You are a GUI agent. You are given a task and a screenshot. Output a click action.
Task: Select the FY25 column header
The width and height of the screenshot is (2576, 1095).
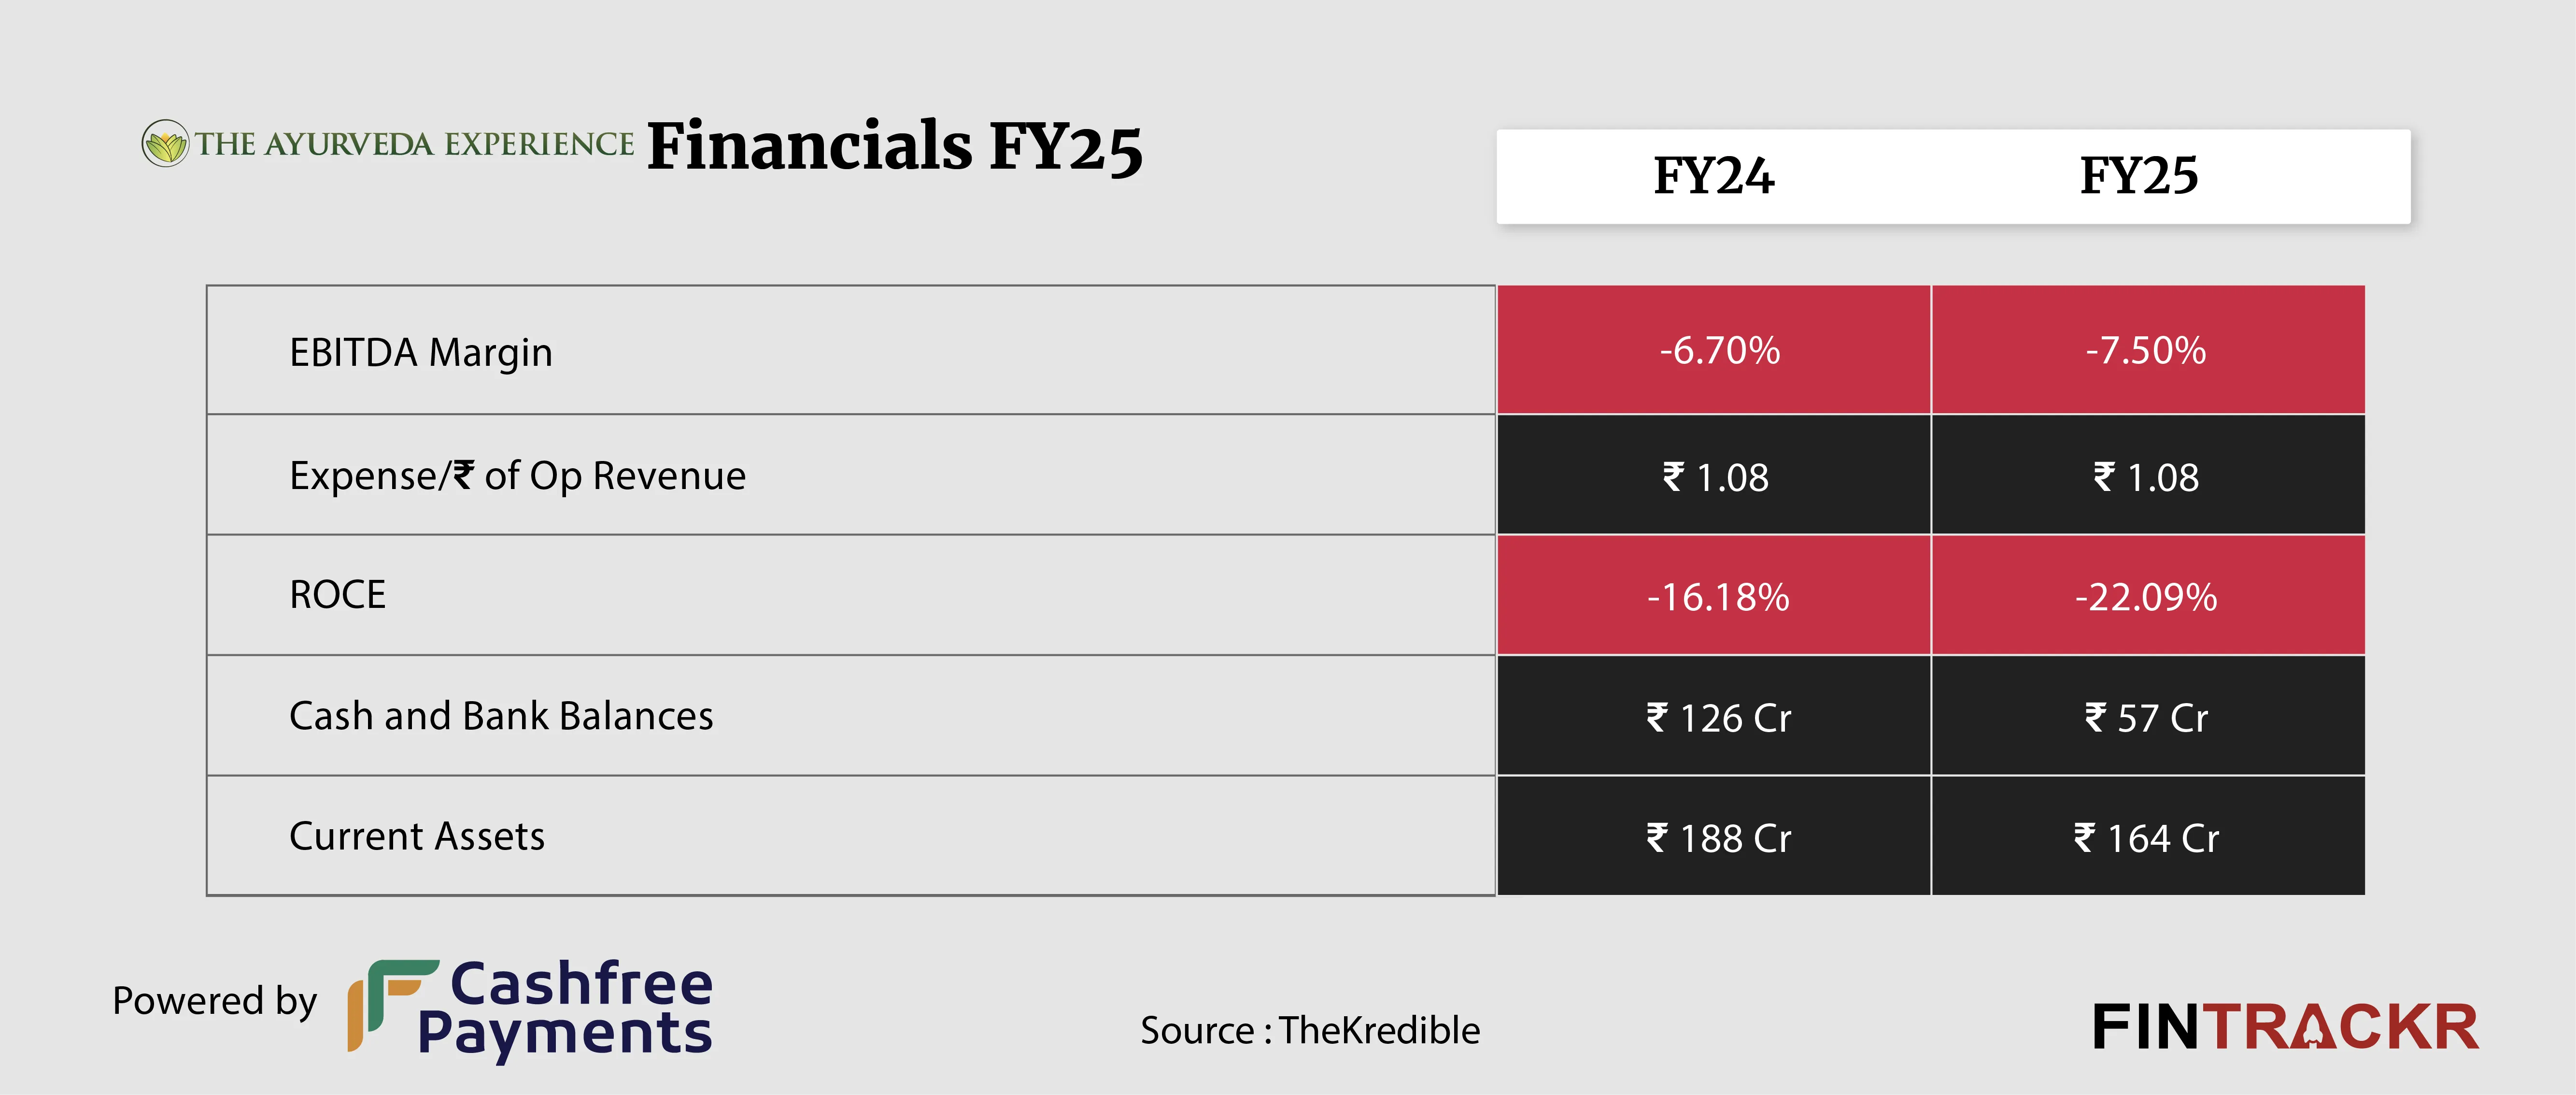tap(2139, 176)
